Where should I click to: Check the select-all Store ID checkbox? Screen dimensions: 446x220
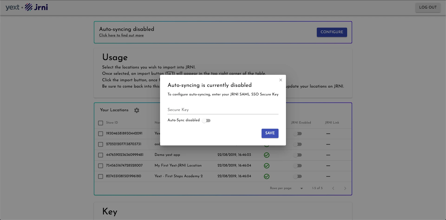[x=101, y=123]
